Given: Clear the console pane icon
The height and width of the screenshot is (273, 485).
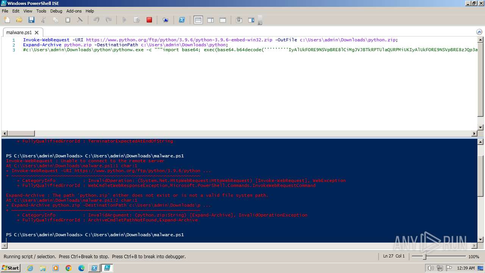Looking at the screenshot, I should pos(80,20).
